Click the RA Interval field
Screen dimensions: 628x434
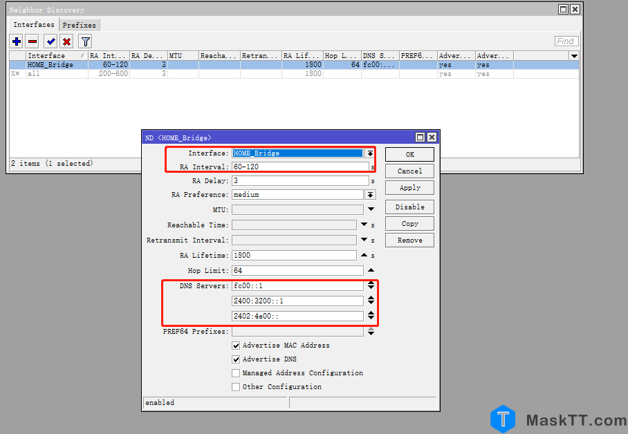click(x=300, y=167)
